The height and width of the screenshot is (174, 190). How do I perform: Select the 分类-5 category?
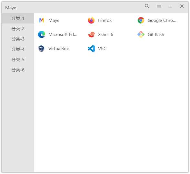(18, 60)
